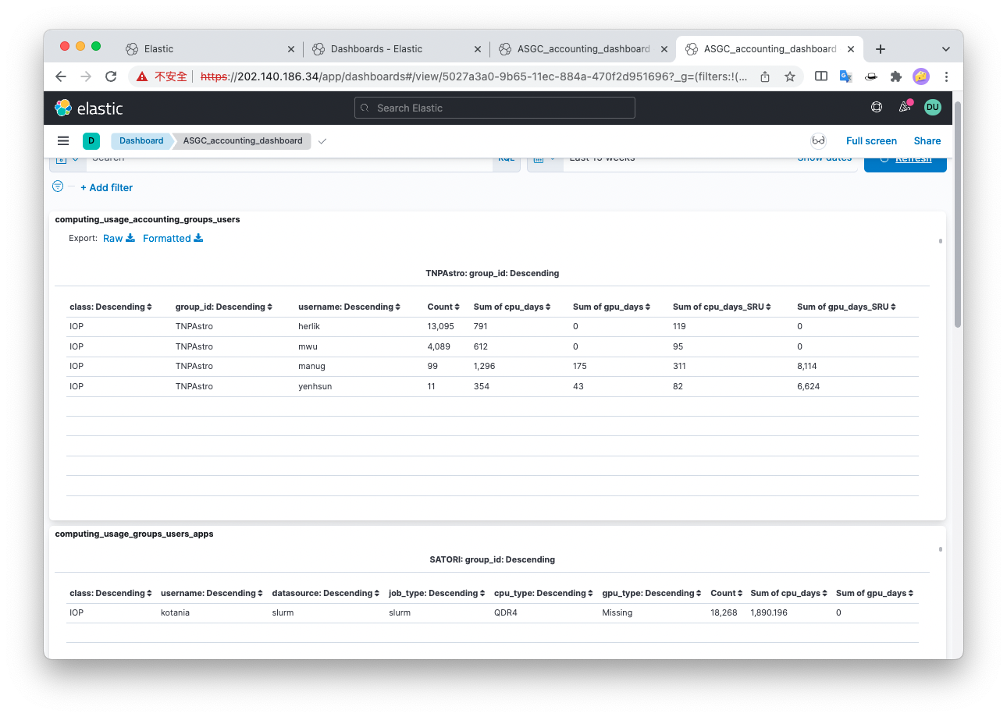Click the Google Translate extension icon
The height and width of the screenshot is (717, 1007).
pos(845,76)
